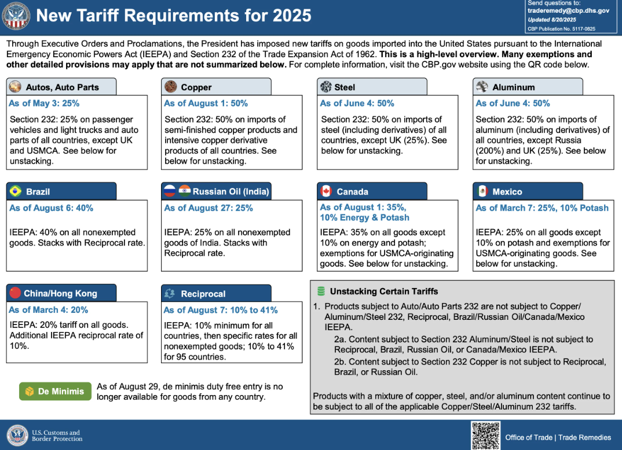
Task: Select the Russian Oil (India) tab header
Action: tap(216, 191)
